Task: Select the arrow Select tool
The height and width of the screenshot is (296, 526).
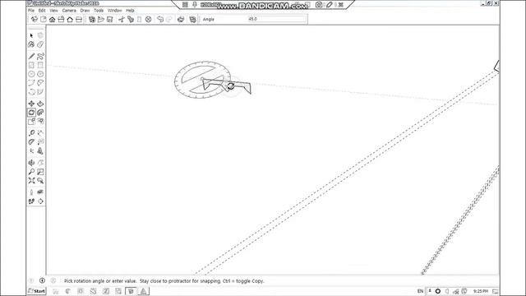Action: (31, 35)
